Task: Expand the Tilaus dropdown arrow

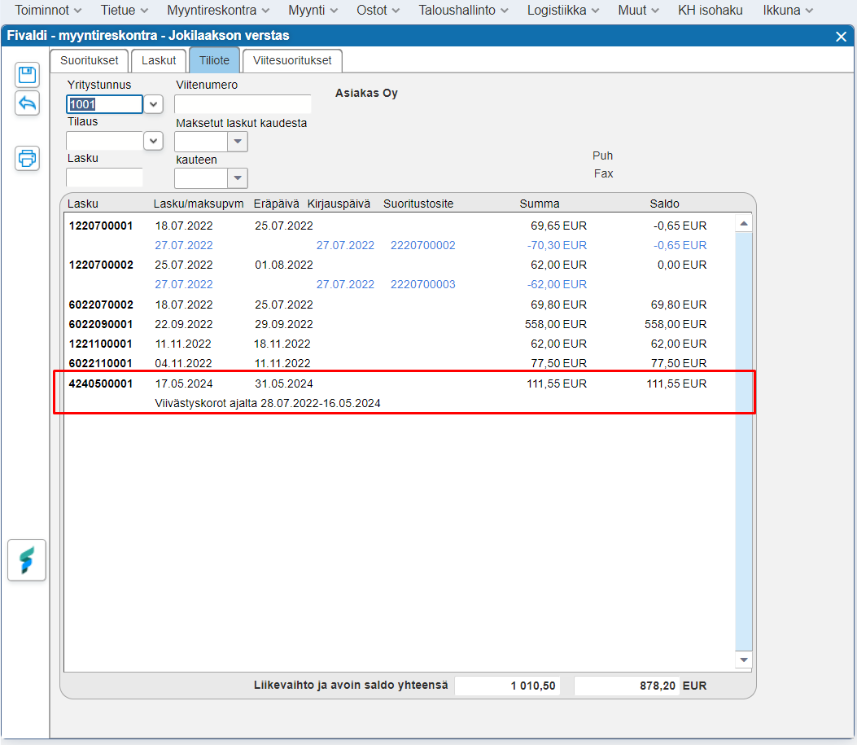Action: click(154, 141)
